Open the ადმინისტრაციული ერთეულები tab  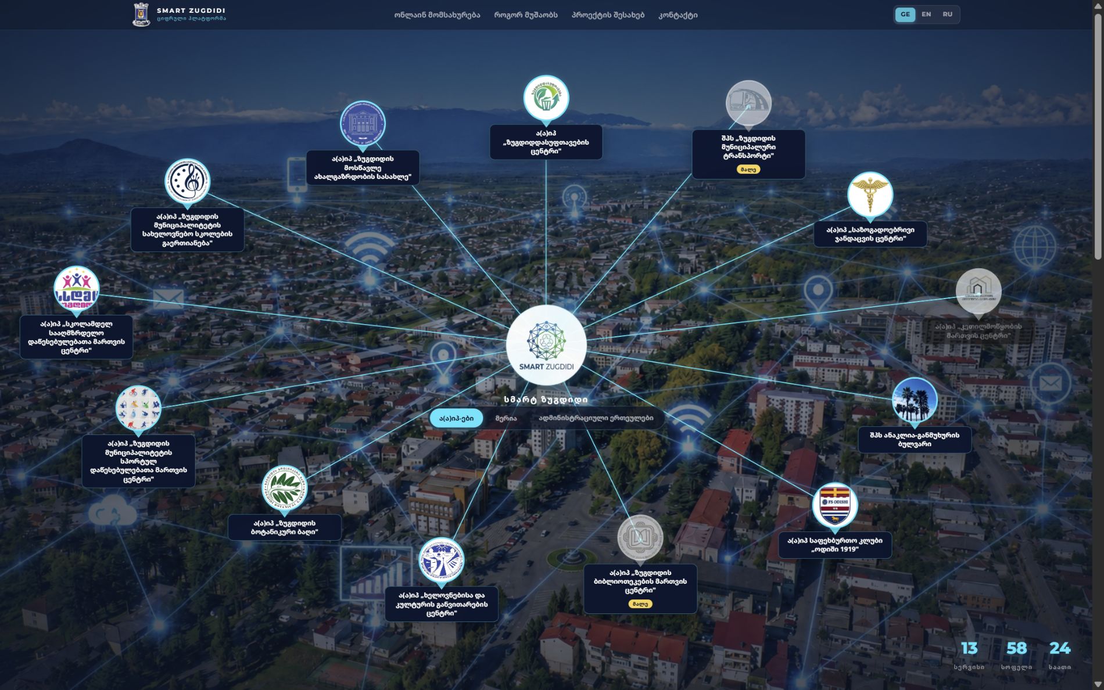596,418
